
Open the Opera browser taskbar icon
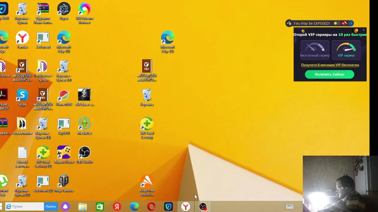[151, 207]
